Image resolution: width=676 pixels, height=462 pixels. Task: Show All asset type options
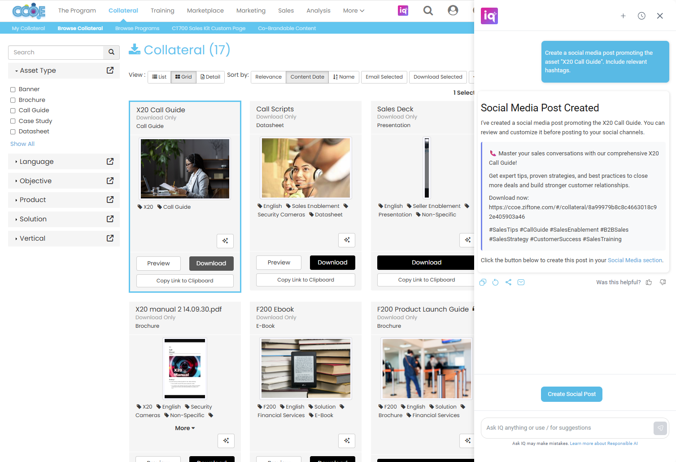22,144
